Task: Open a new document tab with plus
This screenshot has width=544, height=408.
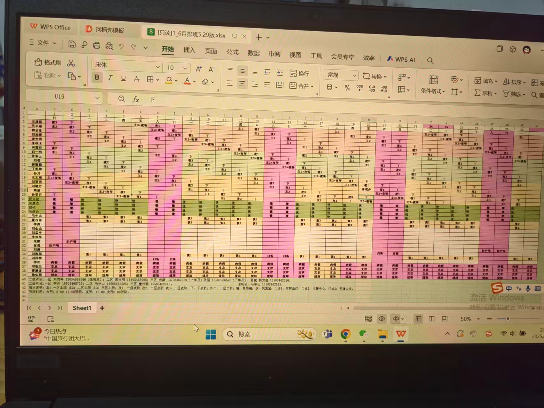Action: [x=258, y=37]
